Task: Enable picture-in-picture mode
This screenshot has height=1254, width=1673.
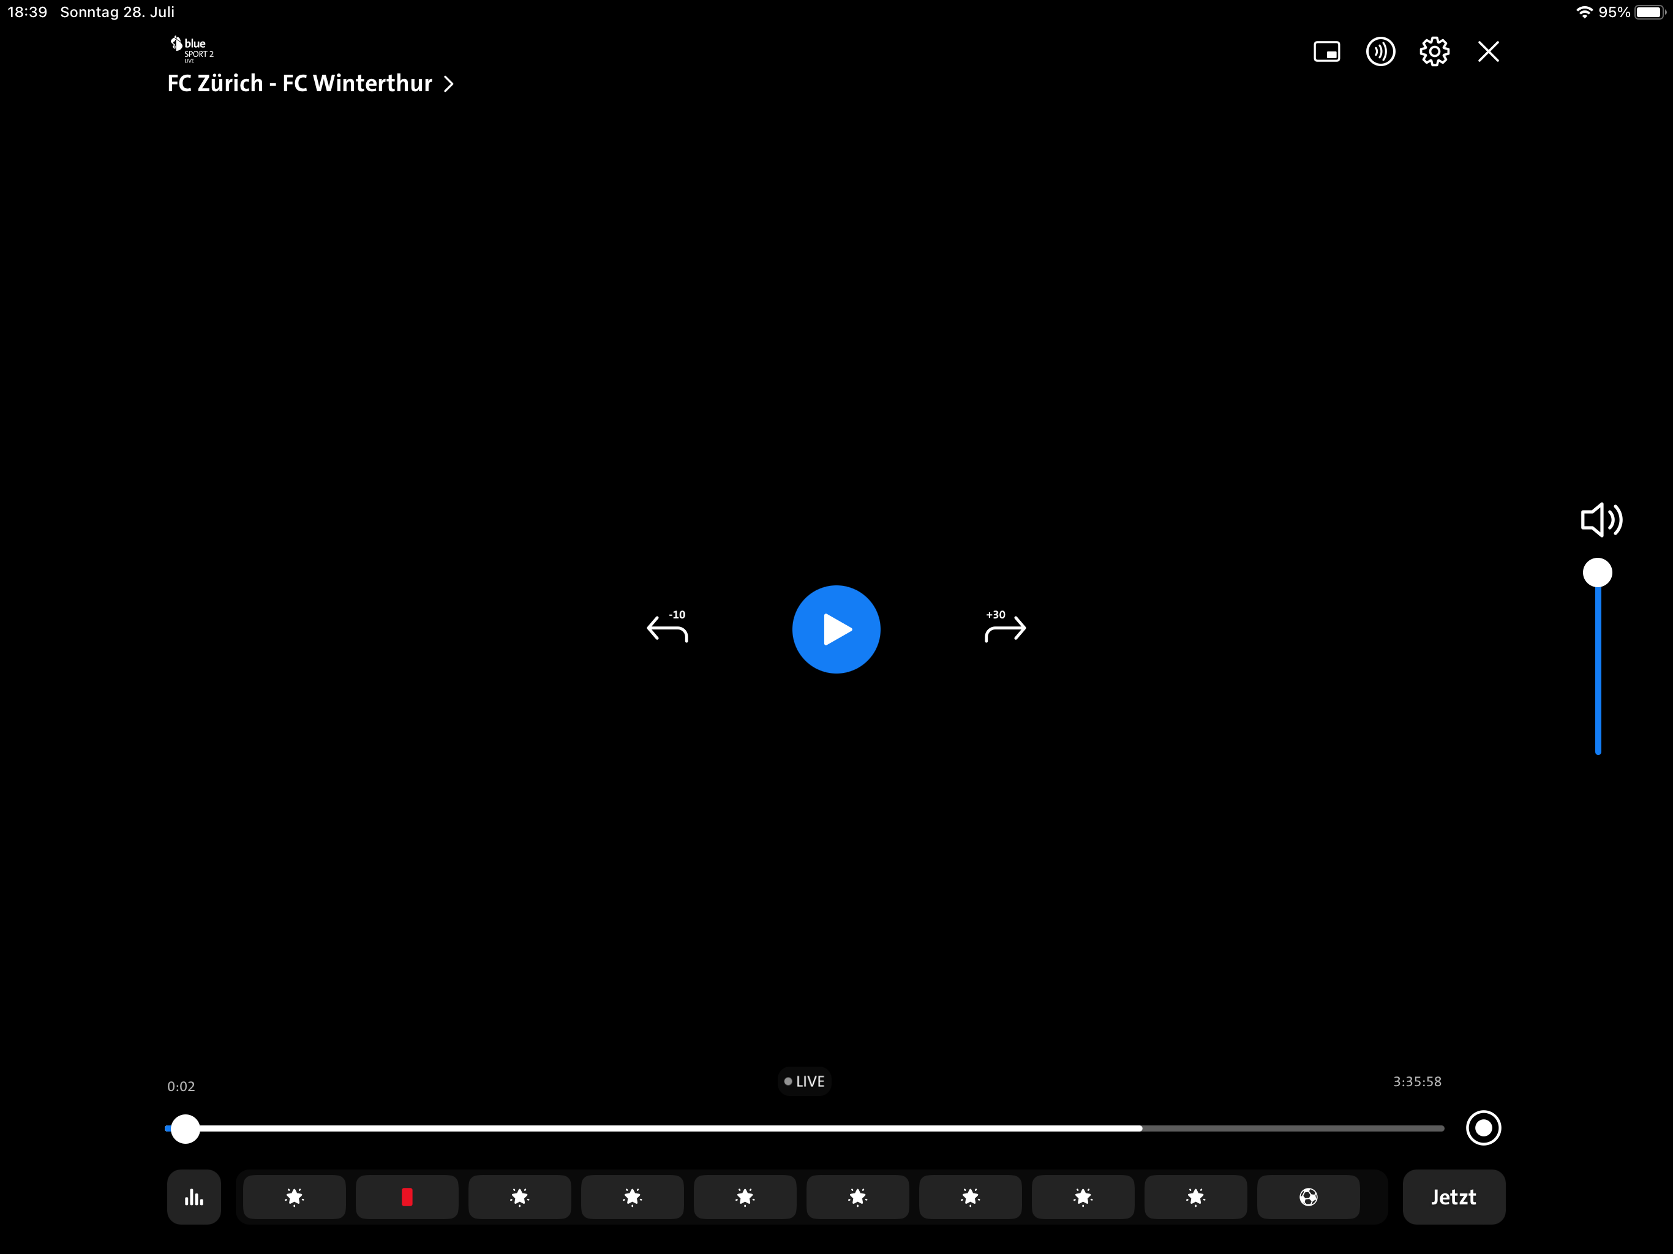Action: coord(1326,51)
